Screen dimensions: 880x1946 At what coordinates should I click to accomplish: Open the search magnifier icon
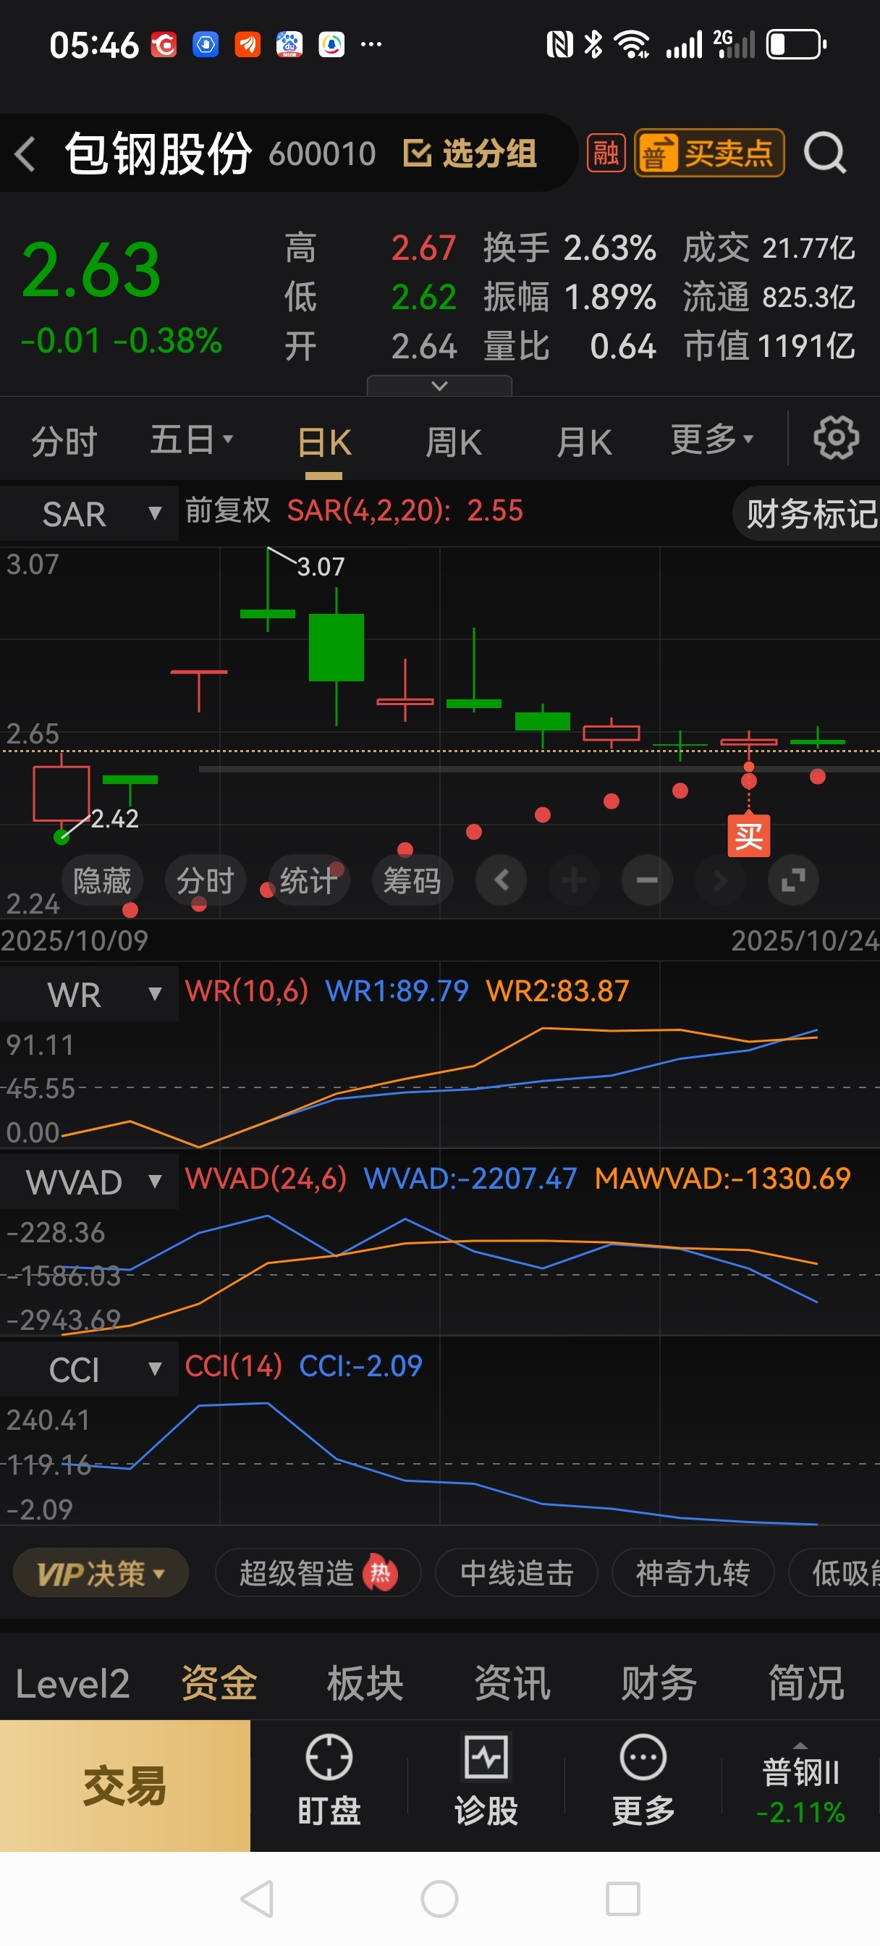coord(824,153)
